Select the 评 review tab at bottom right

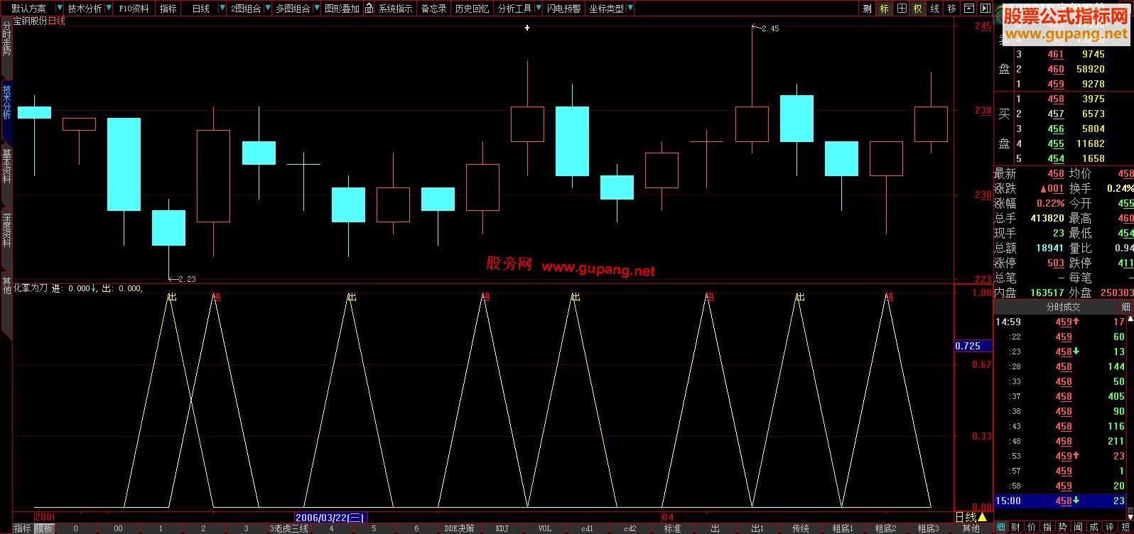(1111, 527)
